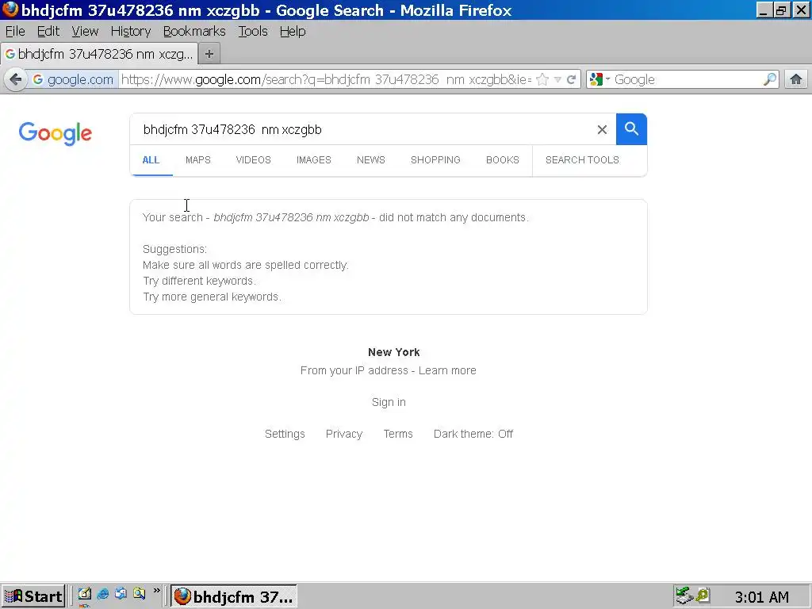Switch to the VIDEOS results tab
Image resolution: width=812 pixels, height=609 pixels.
point(253,160)
